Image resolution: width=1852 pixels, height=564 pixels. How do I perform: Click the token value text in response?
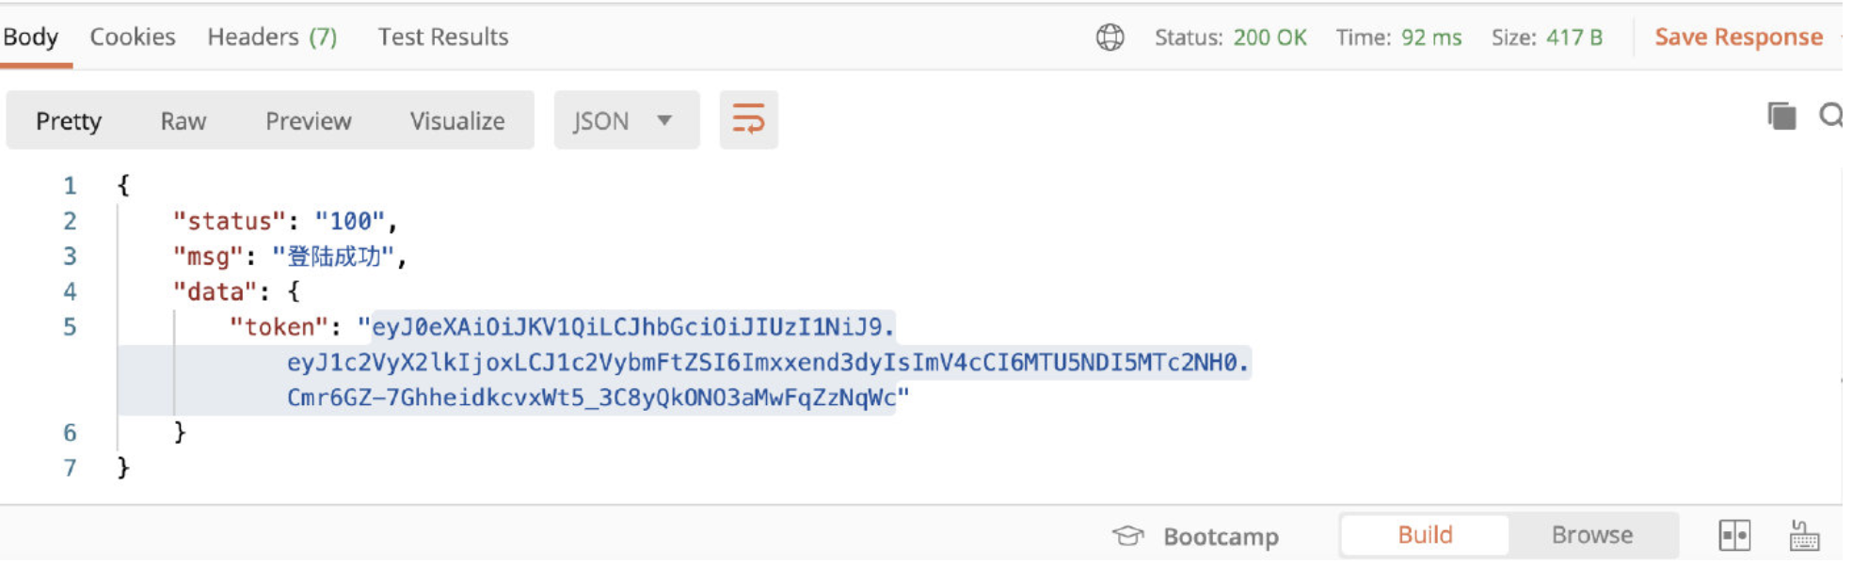click(x=768, y=362)
